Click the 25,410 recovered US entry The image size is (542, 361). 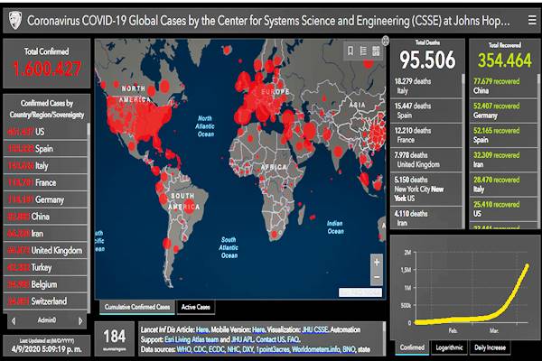click(x=503, y=208)
